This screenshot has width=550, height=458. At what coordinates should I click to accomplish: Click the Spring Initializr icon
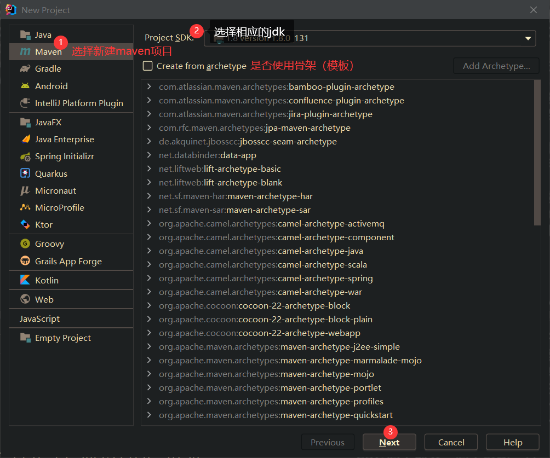point(25,156)
